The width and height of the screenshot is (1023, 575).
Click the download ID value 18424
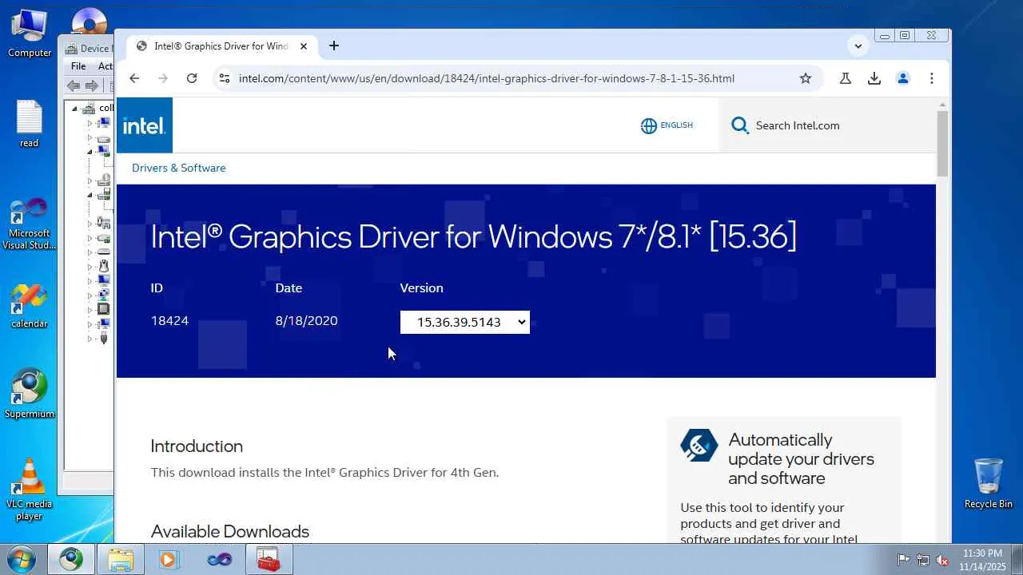[169, 320]
